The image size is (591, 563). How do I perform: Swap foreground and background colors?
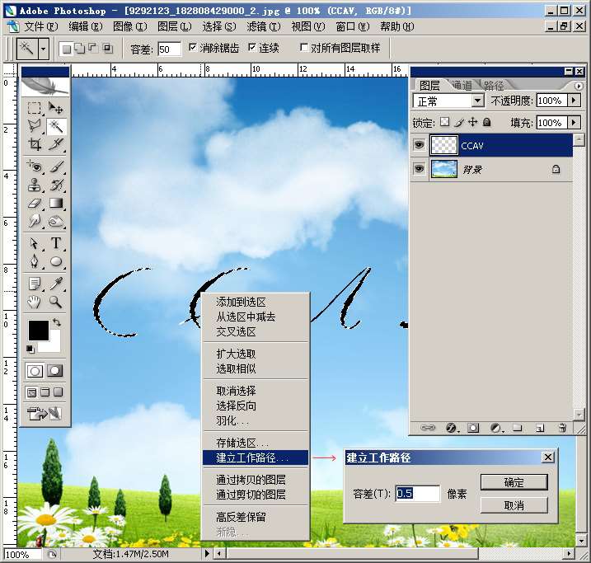(57, 322)
